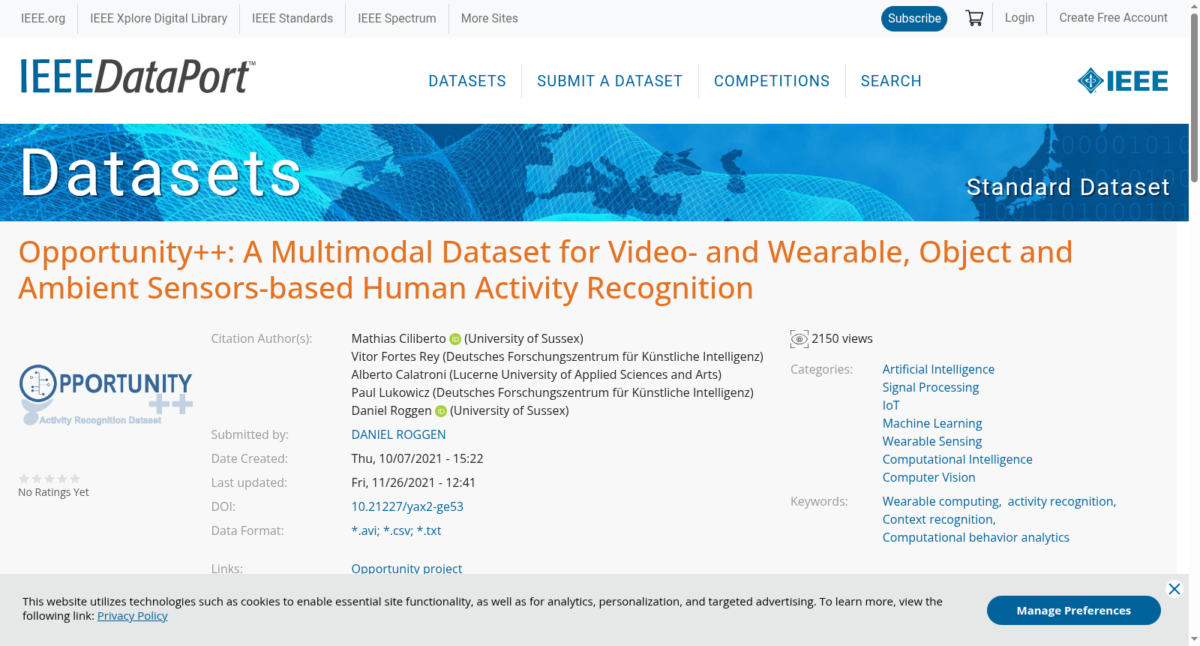Select the Computer Vision category

pyautogui.click(x=928, y=478)
